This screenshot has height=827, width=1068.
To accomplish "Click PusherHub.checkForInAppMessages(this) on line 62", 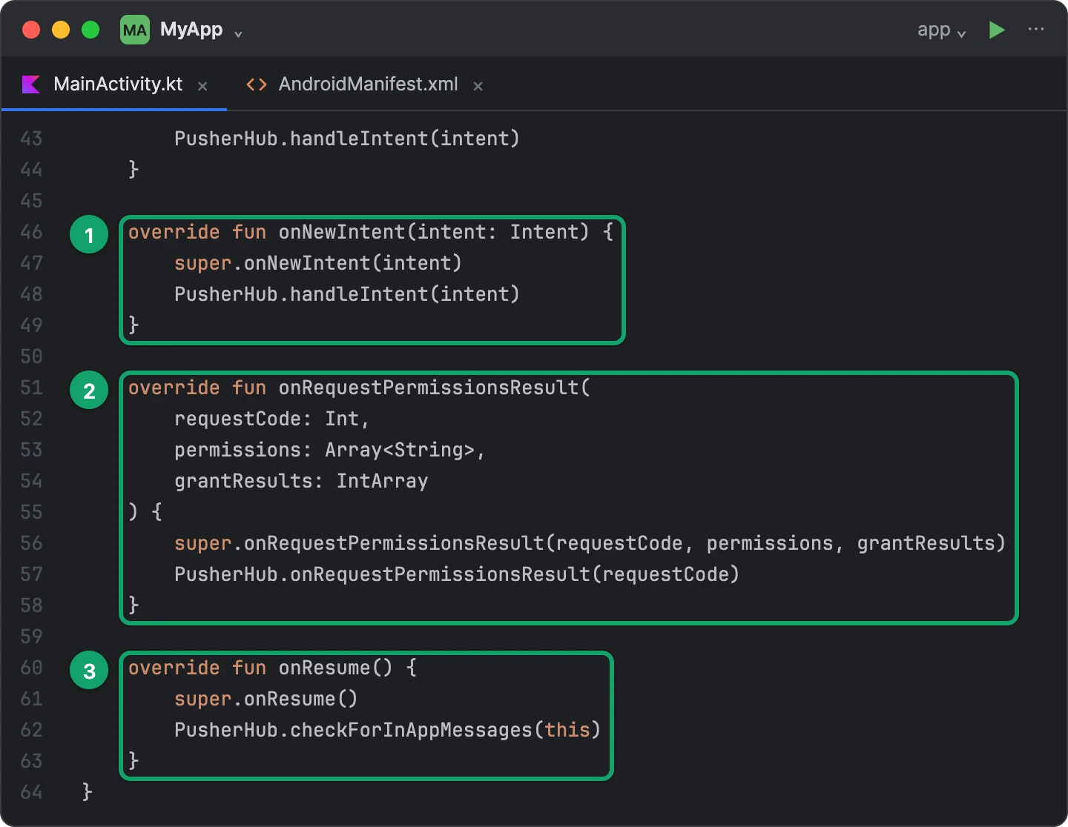I will (387, 730).
